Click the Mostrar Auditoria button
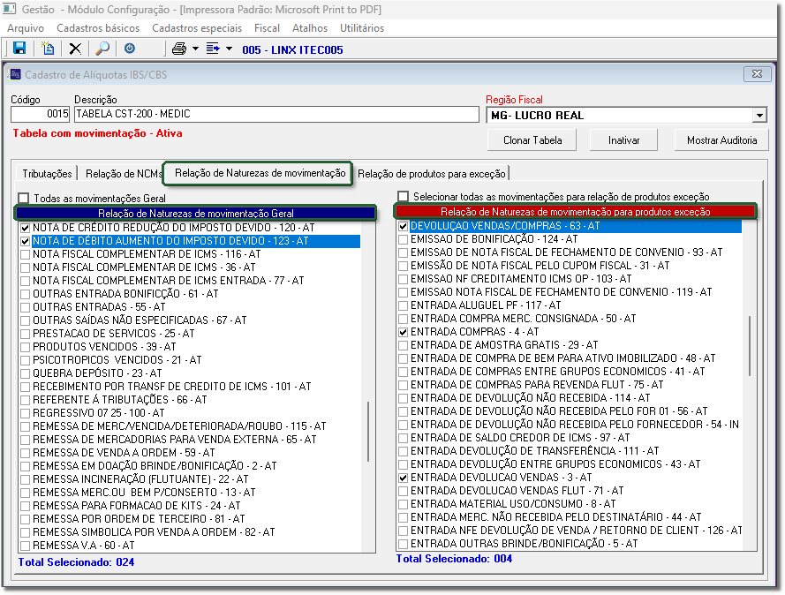This screenshot has width=785, height=595. click(x=721, y=140)
